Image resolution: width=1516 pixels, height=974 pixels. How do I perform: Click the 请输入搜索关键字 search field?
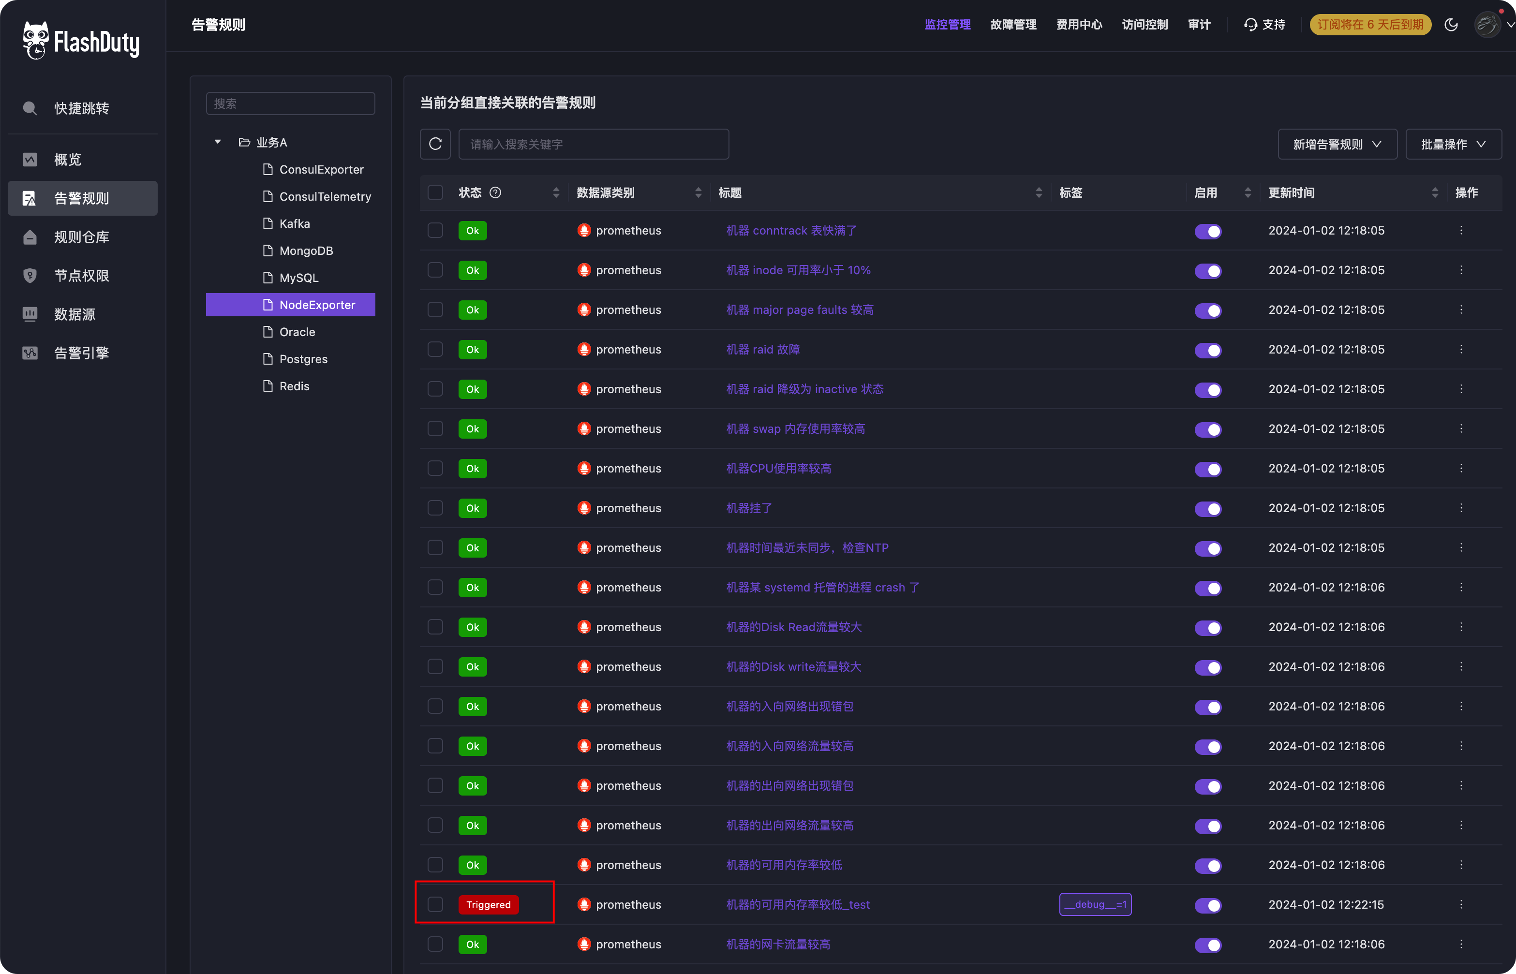tap(593, 144)
